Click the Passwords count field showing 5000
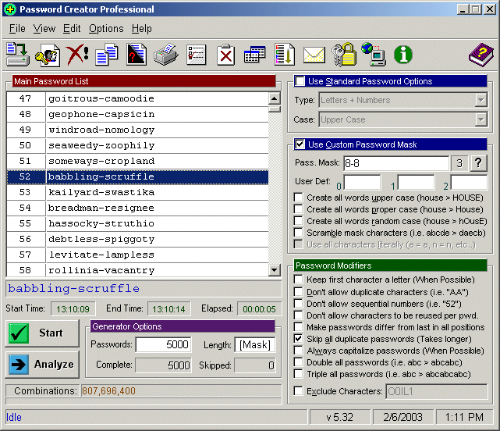The height and width of the screenshot is (431, 500). point(163,344)
